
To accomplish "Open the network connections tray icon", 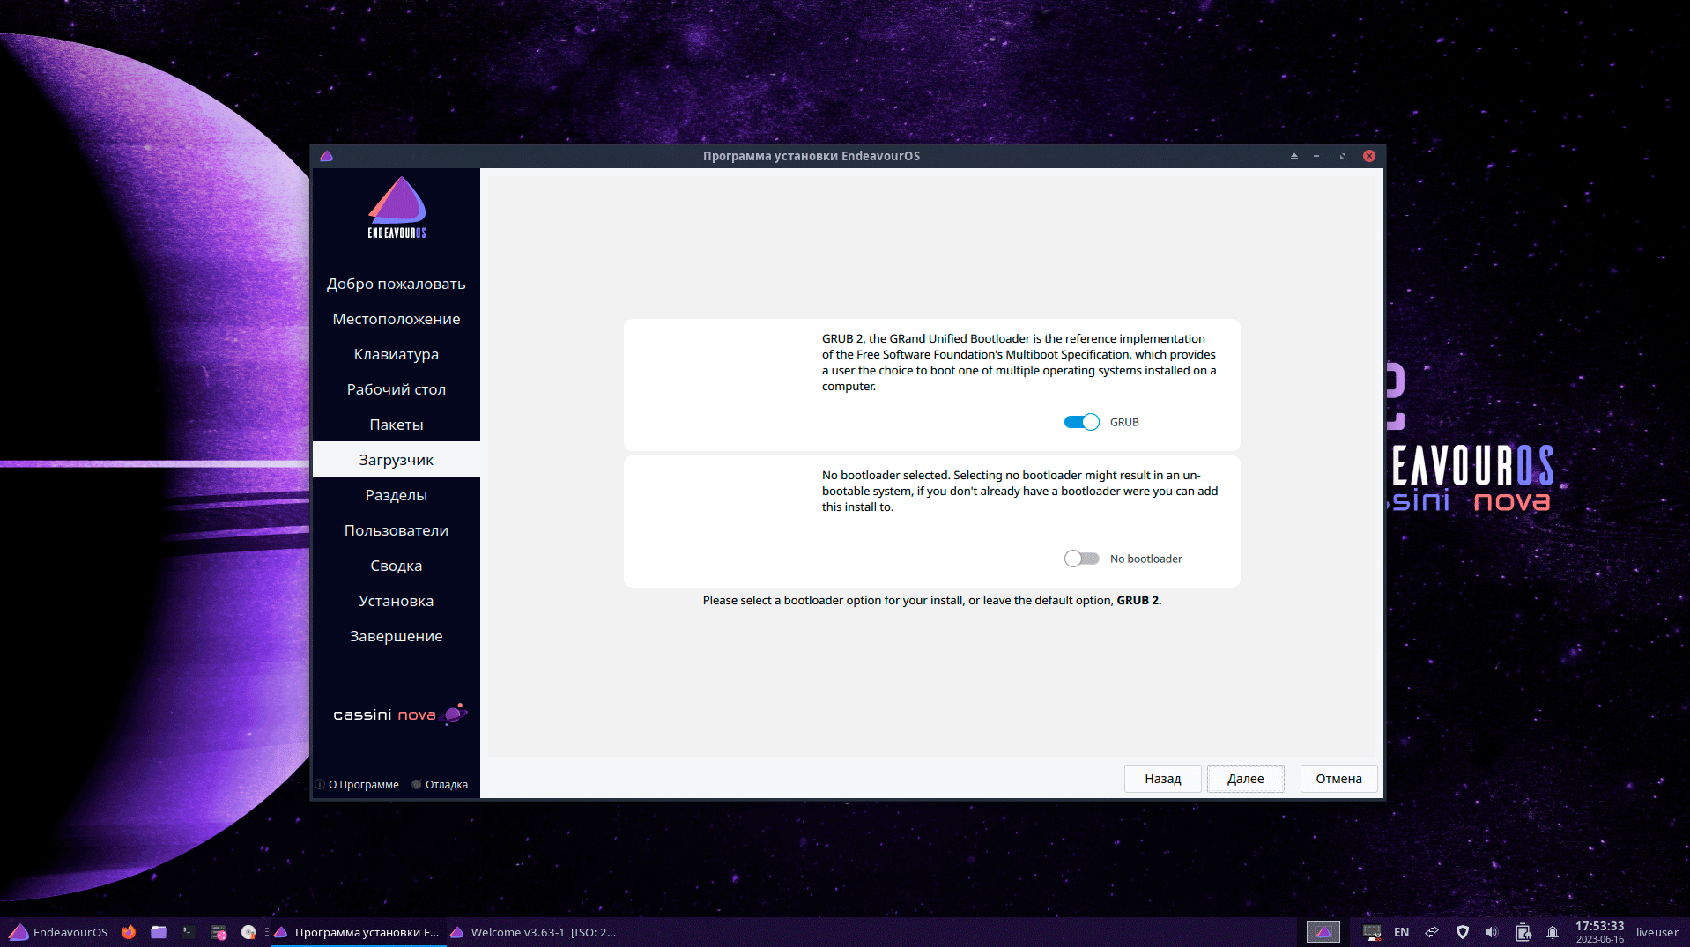I will pos(1432,932).
